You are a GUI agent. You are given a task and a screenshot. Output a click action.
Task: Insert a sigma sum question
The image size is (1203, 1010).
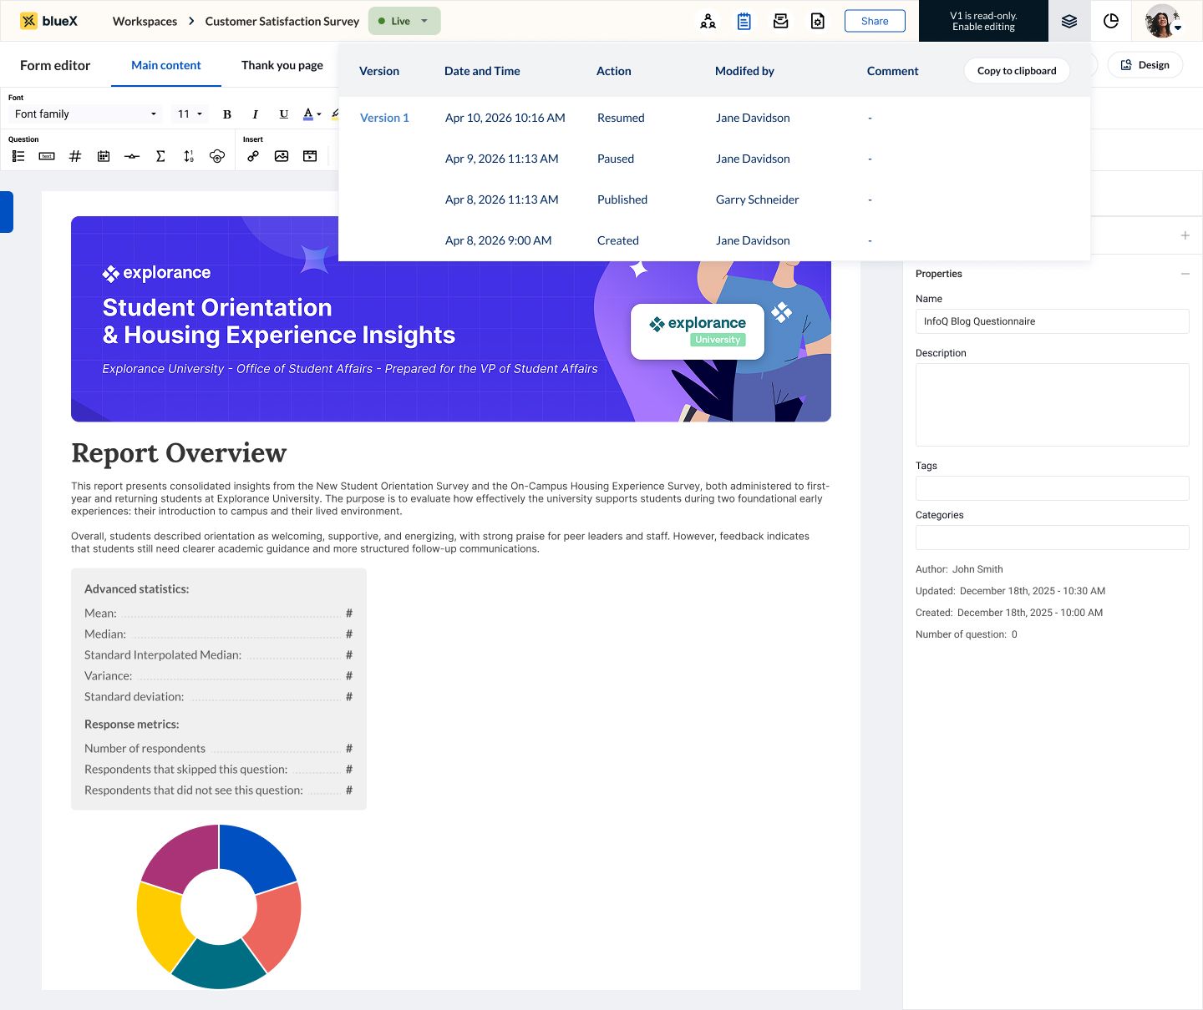160,156
